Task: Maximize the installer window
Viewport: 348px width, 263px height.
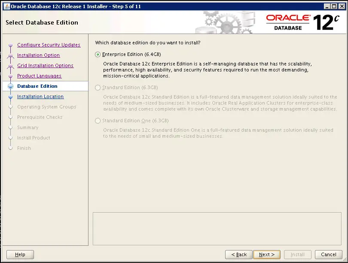Action: (x=334, y=6)
